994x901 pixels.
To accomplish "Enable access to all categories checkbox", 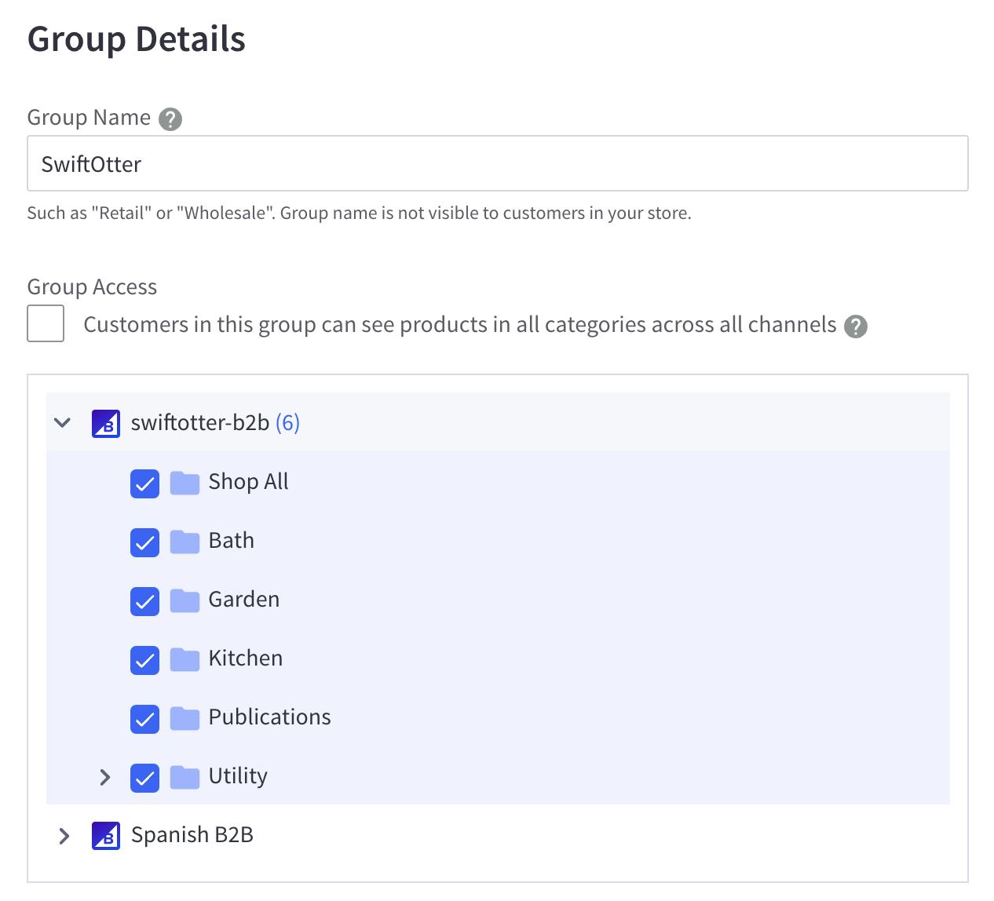I will 46,323.
